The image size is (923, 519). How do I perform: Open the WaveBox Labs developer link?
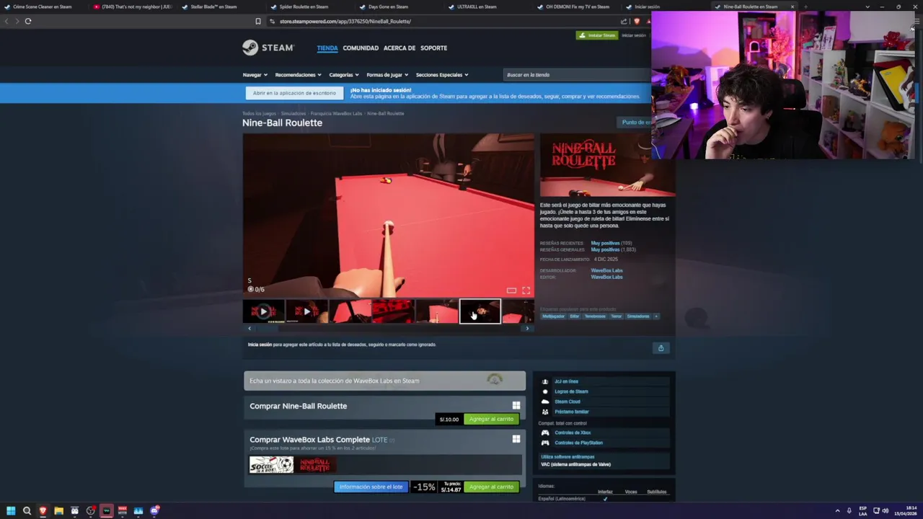tap(606, 270)
